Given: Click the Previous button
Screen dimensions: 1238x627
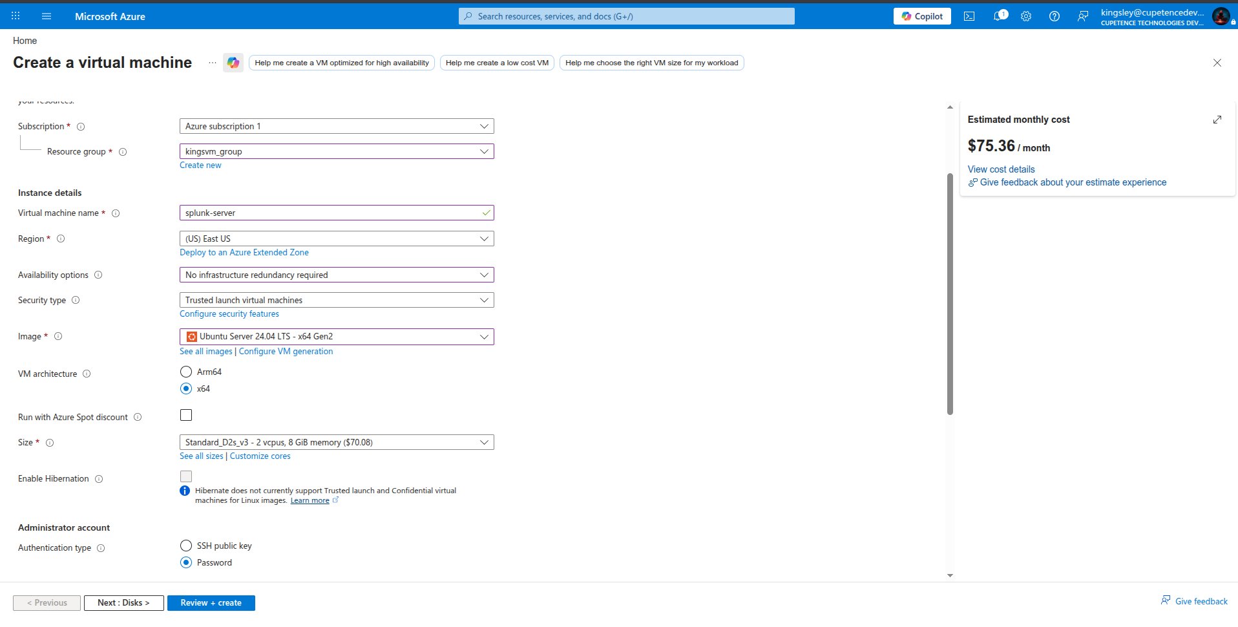Looking at the screenshot, I should pyautogui.click(x=47, y=603).
